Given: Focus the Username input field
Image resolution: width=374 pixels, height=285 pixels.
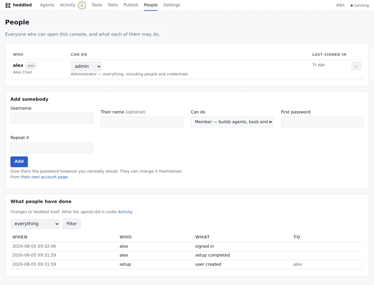Looking at the screenshot, I should tap(52, 118).
